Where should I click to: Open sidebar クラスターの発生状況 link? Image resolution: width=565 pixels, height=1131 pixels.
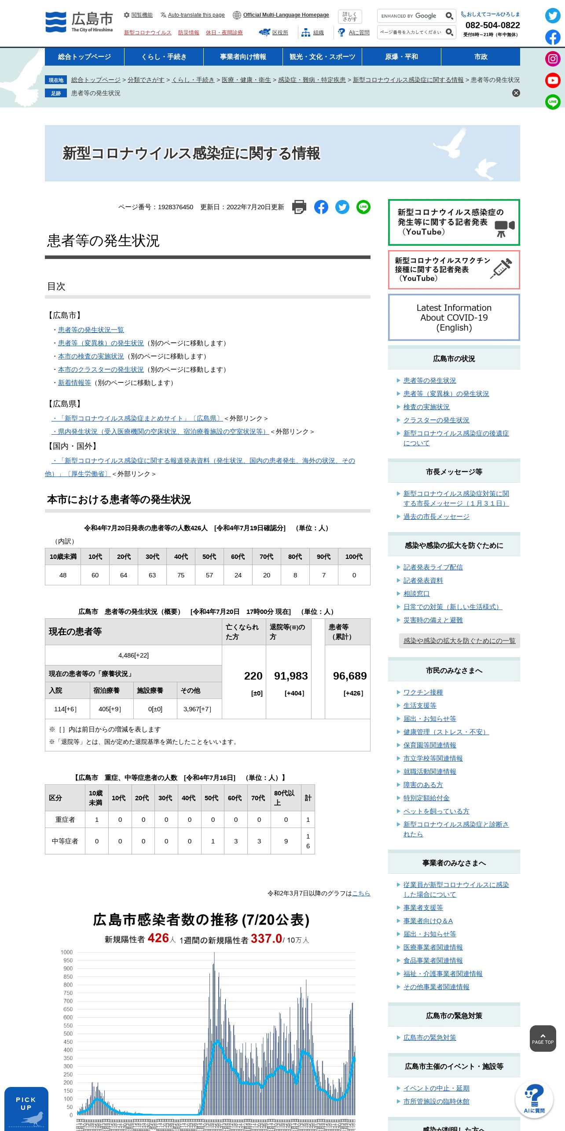[437, 420]
